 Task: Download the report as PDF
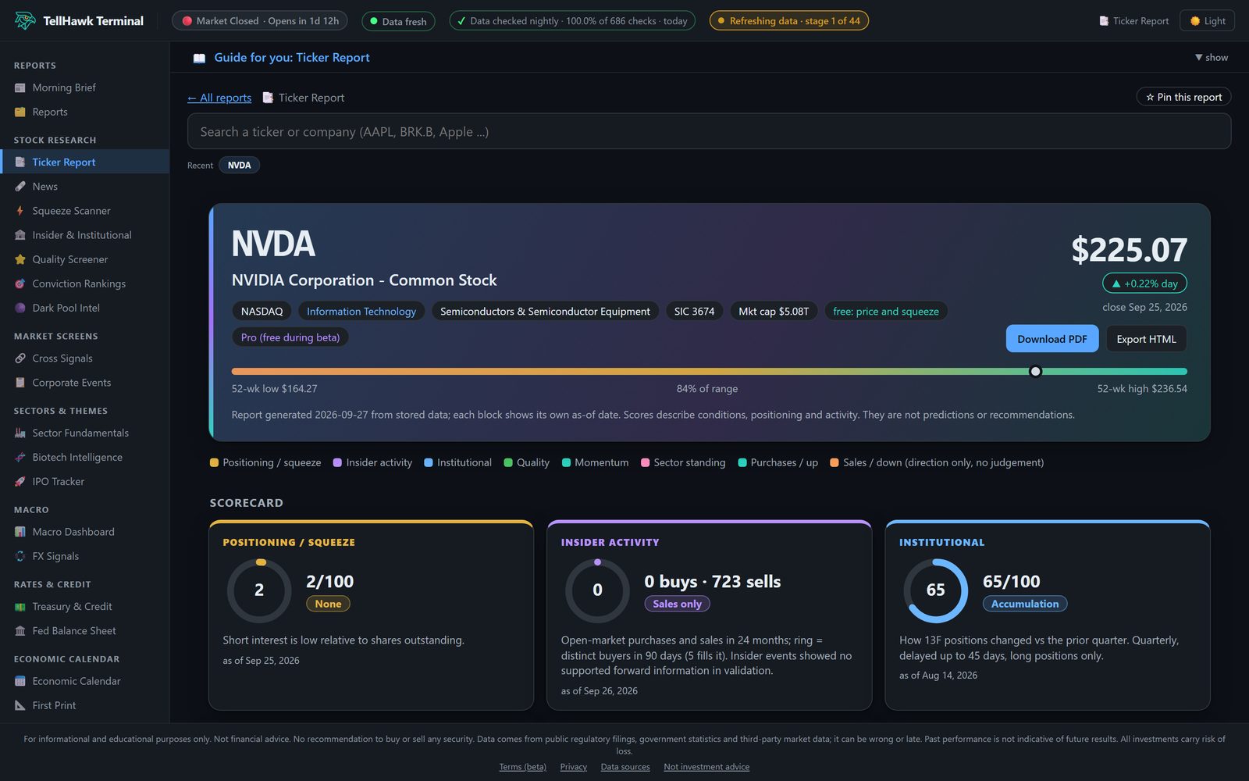pyautogui.click(x=1052, y=339)
